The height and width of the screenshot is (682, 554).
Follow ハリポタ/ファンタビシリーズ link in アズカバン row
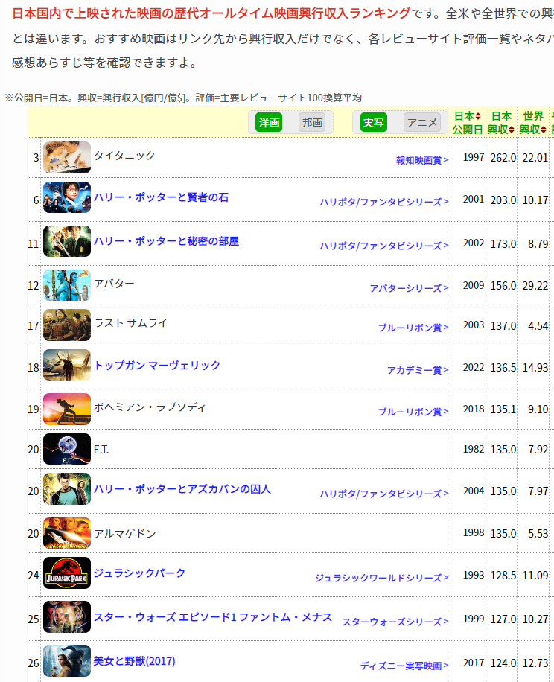click(x=384, y=494)
